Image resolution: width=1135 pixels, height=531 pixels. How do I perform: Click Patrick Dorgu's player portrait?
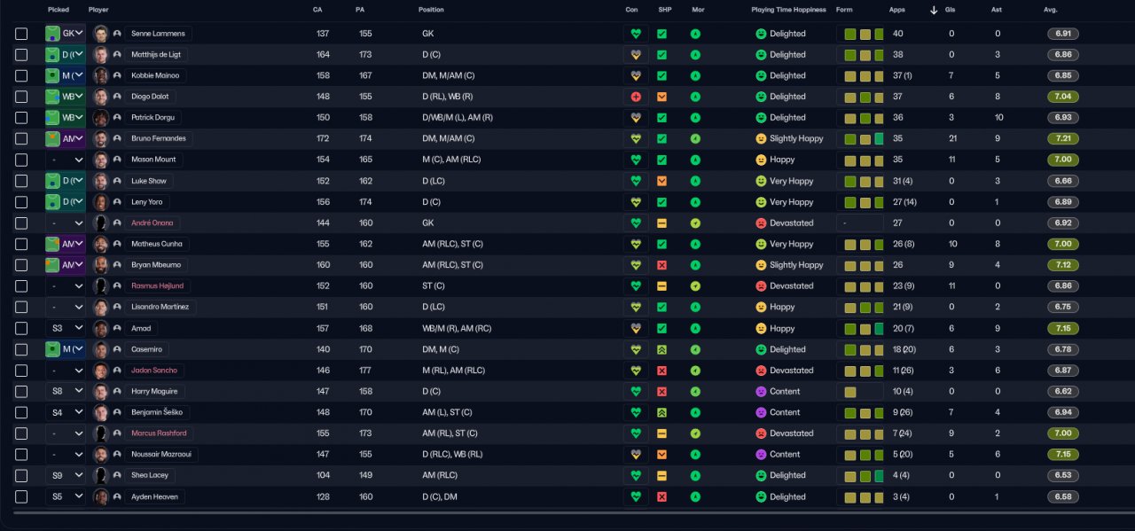point(101,118)
